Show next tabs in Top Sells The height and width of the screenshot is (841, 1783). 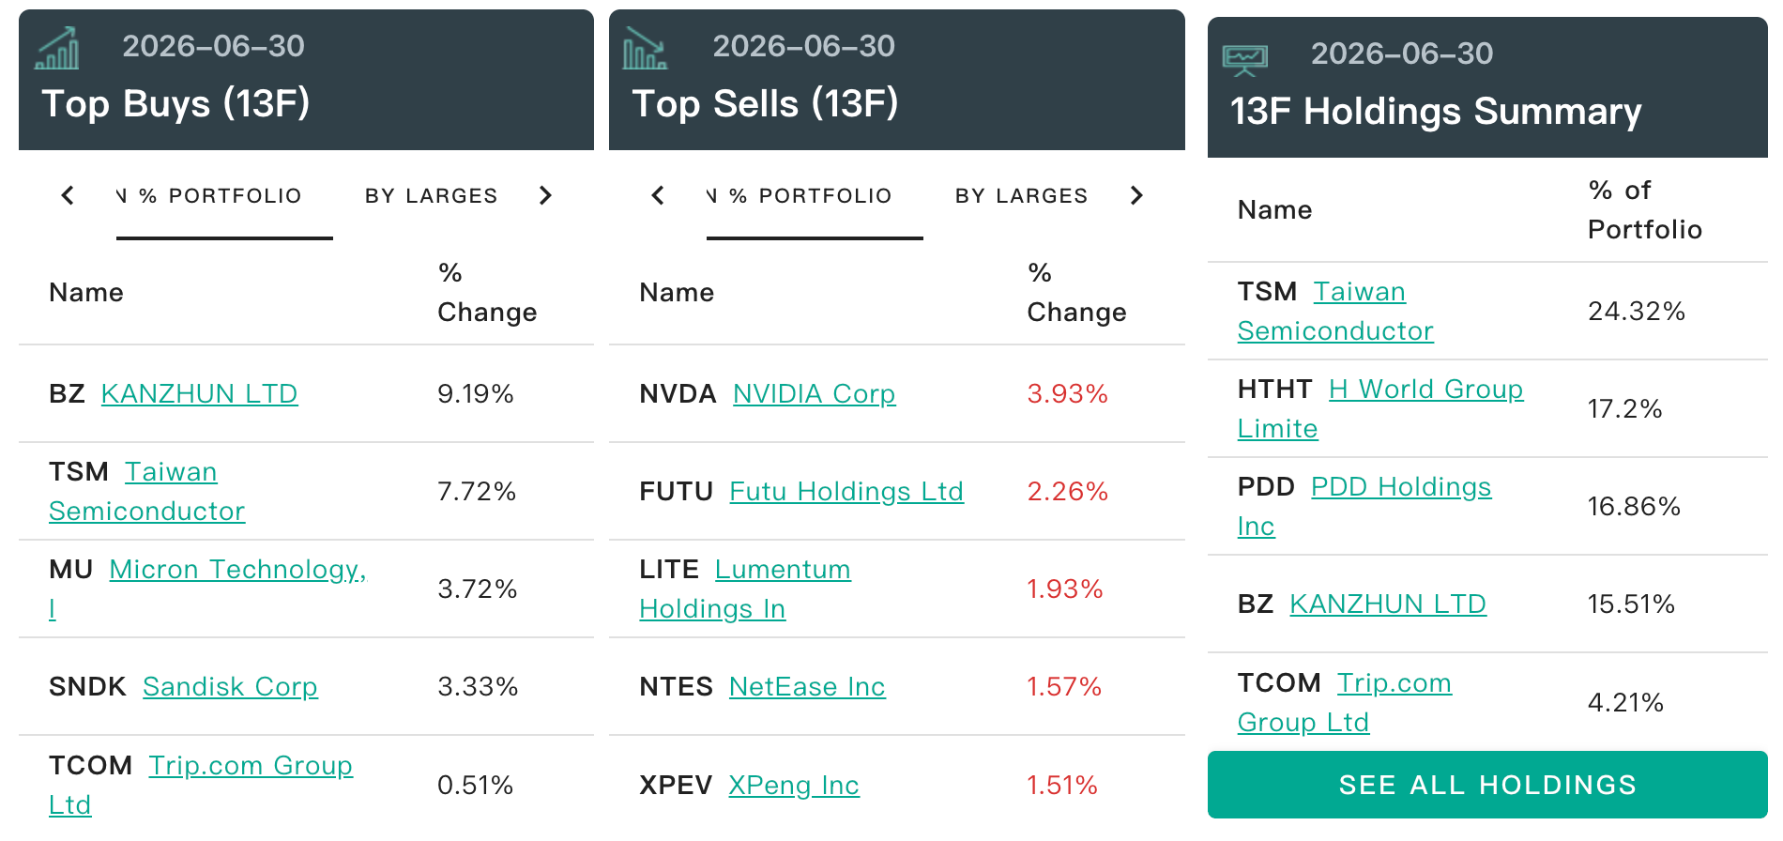point(1136,195)
